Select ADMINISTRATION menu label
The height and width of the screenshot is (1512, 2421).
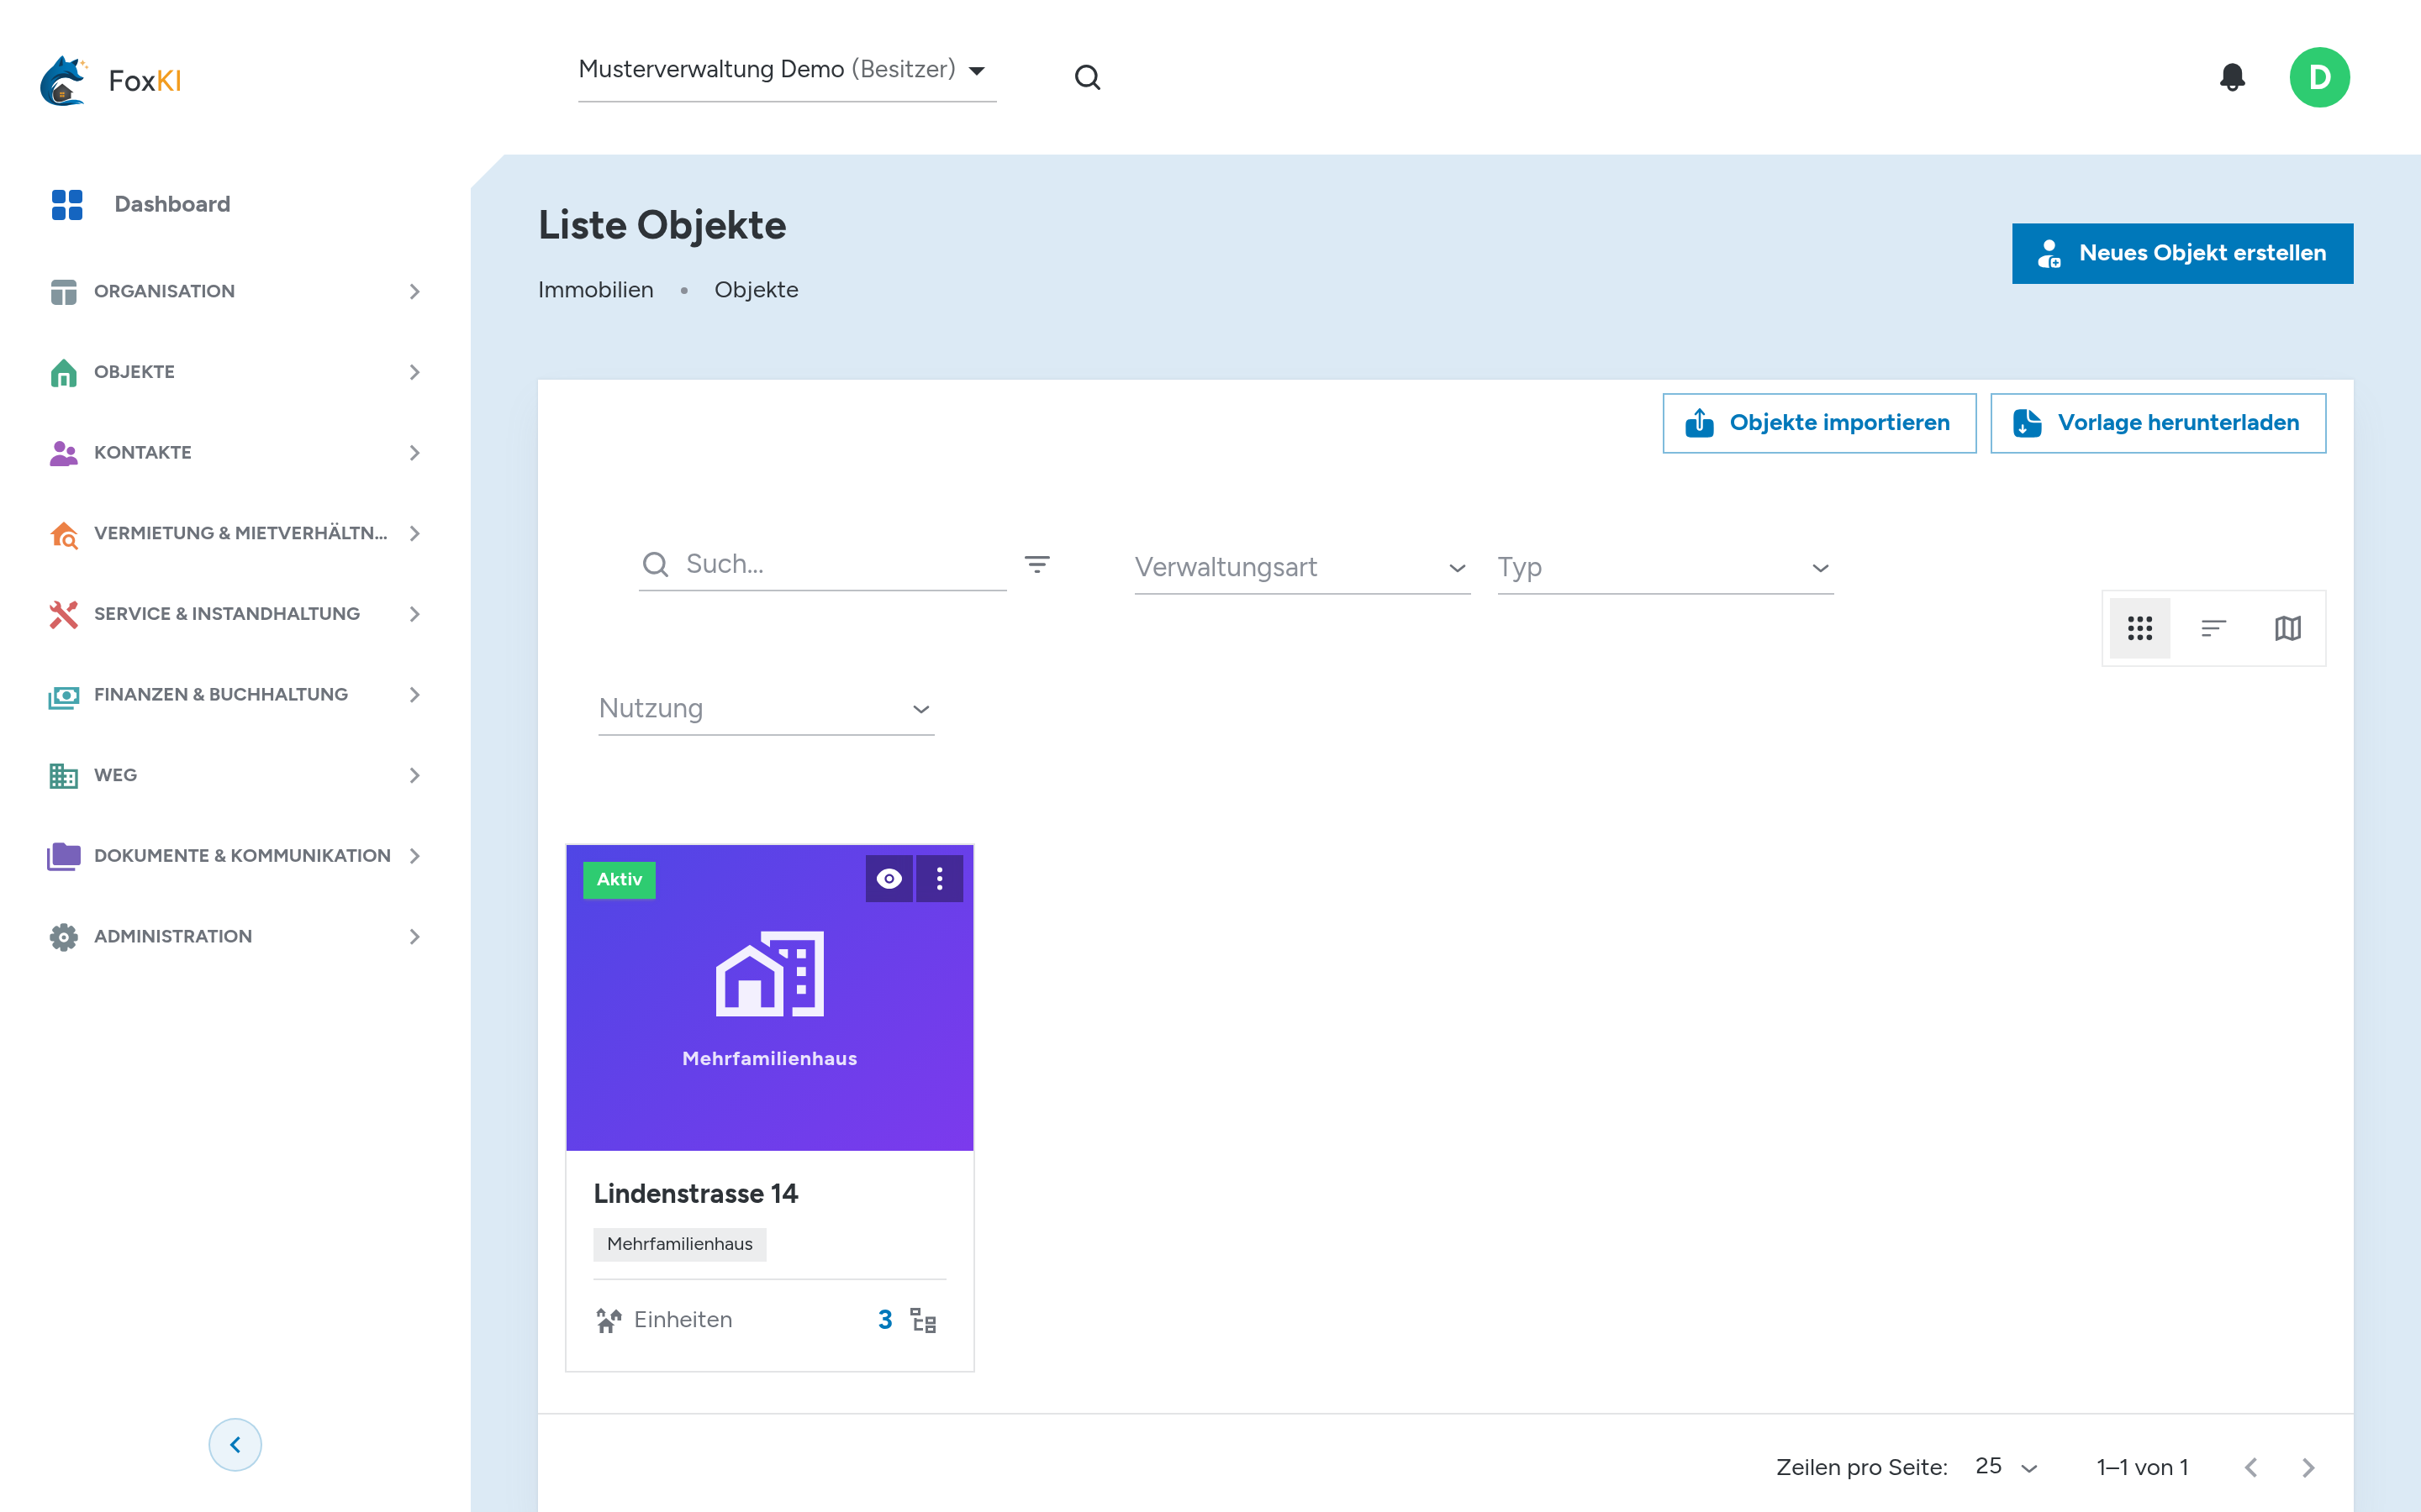tap(173, 937)
